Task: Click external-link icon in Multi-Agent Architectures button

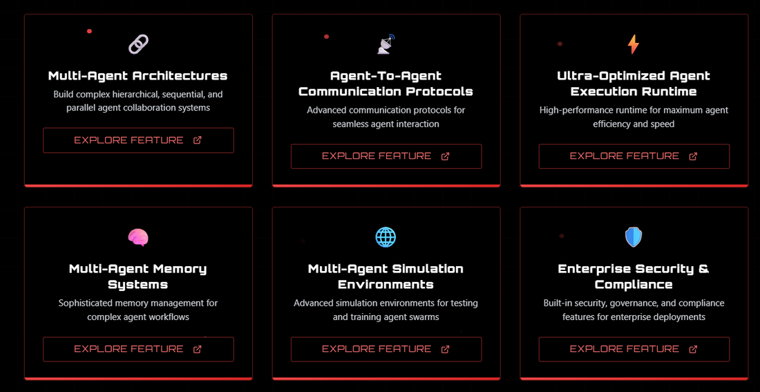Action: [198, 140]
